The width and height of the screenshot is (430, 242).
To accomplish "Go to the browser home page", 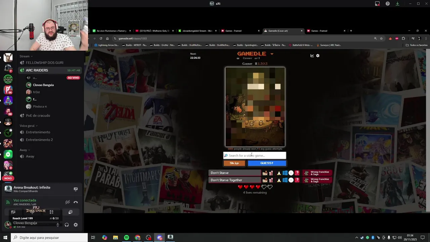I will (107, 38).
